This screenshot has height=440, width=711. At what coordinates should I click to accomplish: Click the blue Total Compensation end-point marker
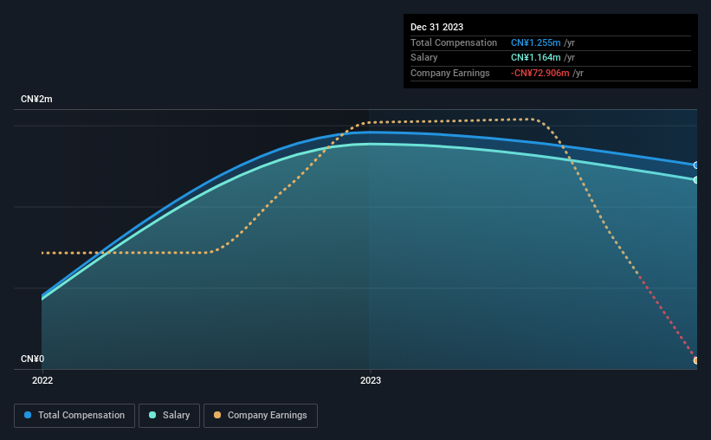pyautogui.click(x=696, y=165)
